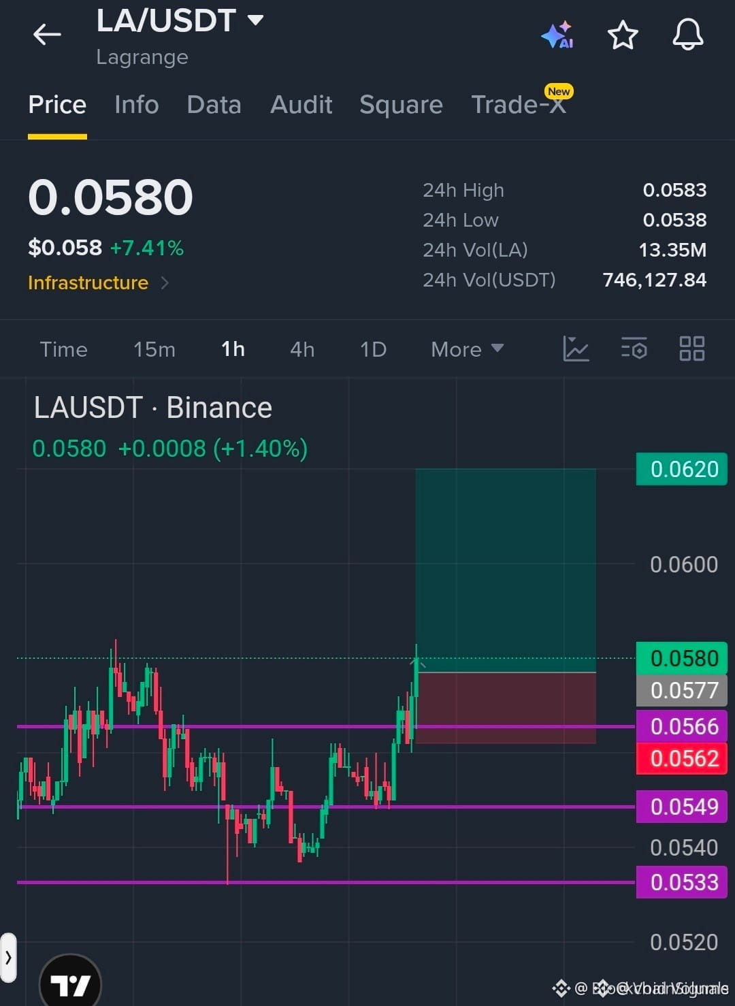Image resolution: width=735 pixels, height=1006 pixels.
Task: Click the green 0.0580 current price label
Action: (x=682, y=658)
